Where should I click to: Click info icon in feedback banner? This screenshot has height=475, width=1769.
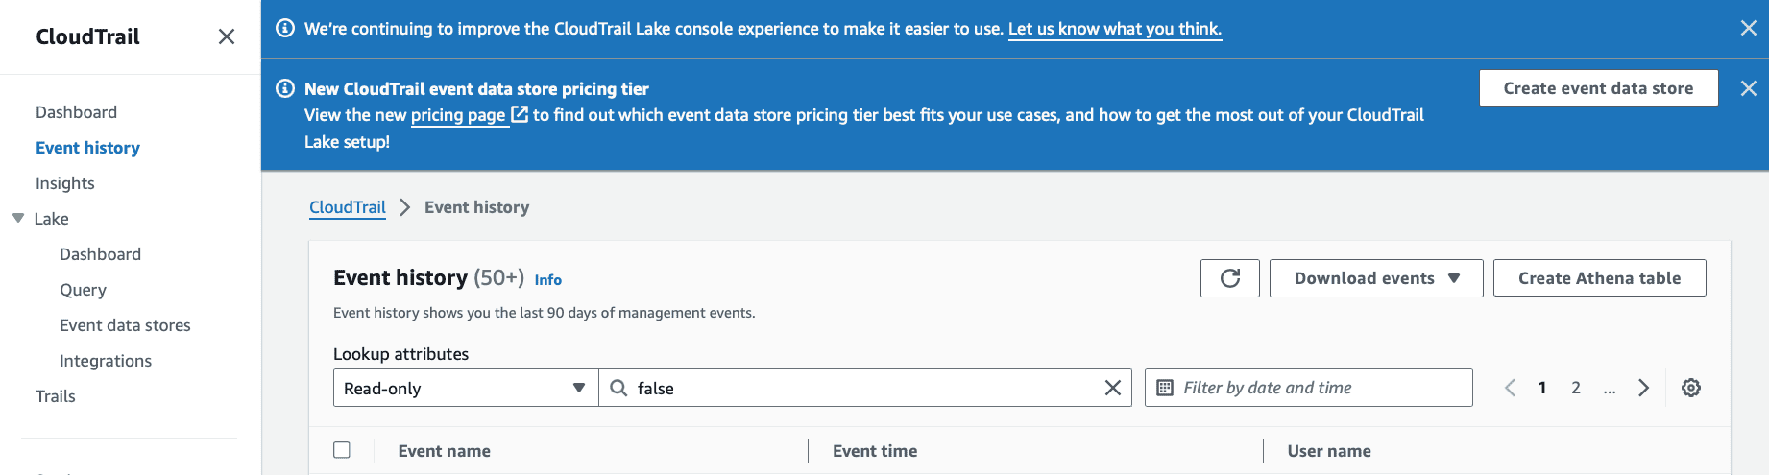(285, 28)
